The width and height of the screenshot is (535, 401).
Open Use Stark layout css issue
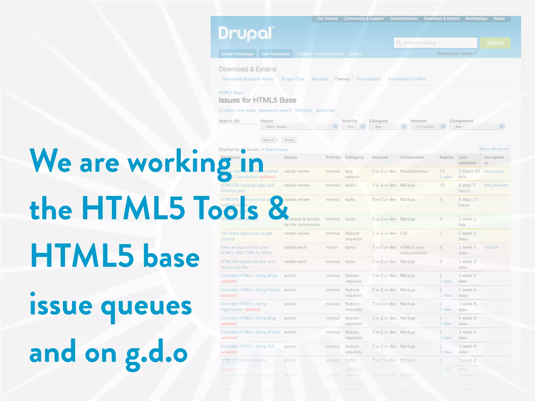246,236
